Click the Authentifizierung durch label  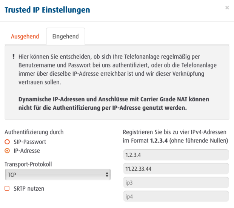(x=34, y=132)
